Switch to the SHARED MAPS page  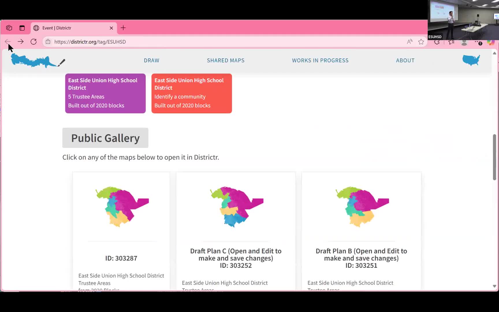point(226,60)
